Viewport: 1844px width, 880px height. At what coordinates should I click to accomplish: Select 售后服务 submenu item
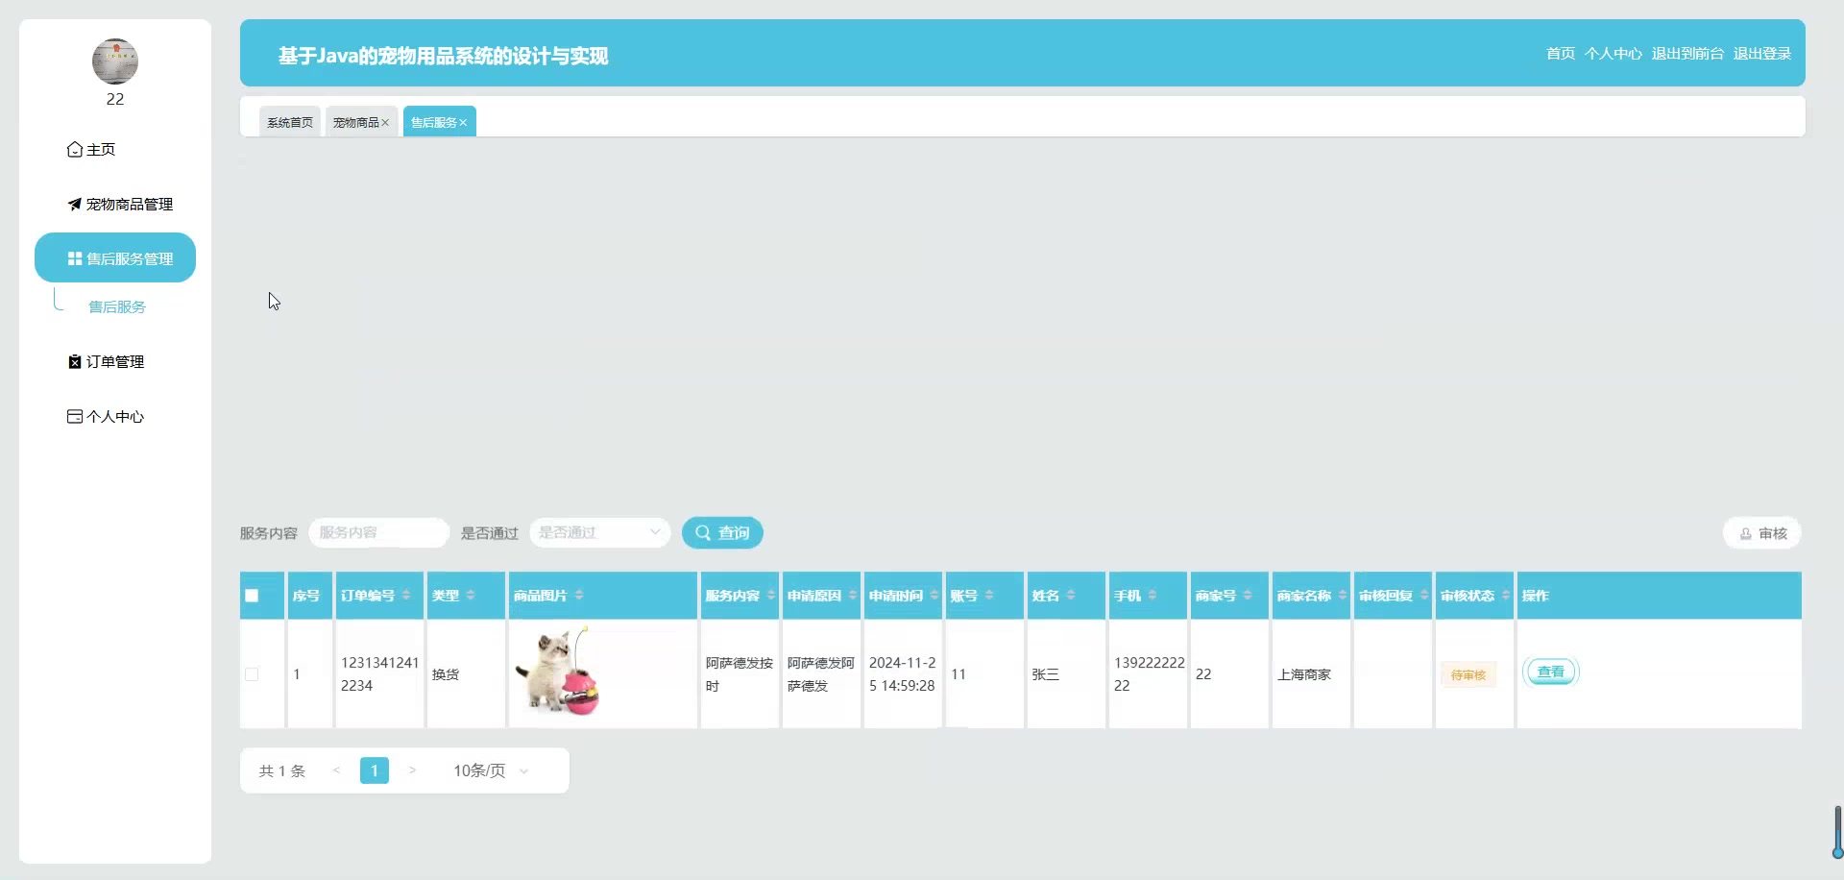pyautogui.click(x=117, y=306)
